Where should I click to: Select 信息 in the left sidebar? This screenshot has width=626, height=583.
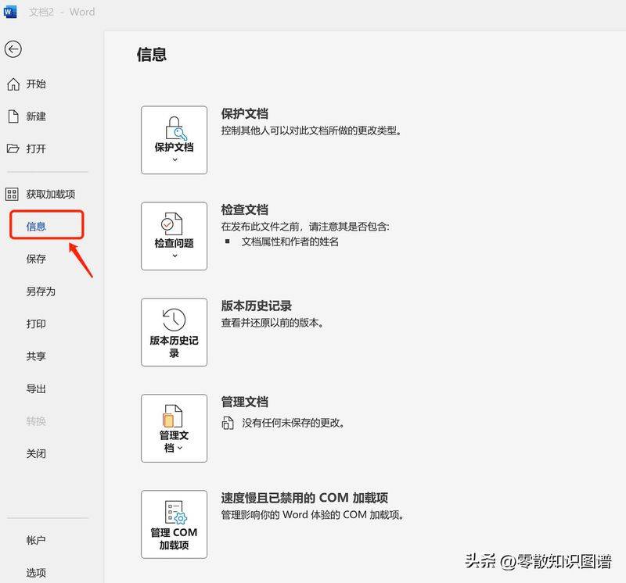[x=37, y=227]
